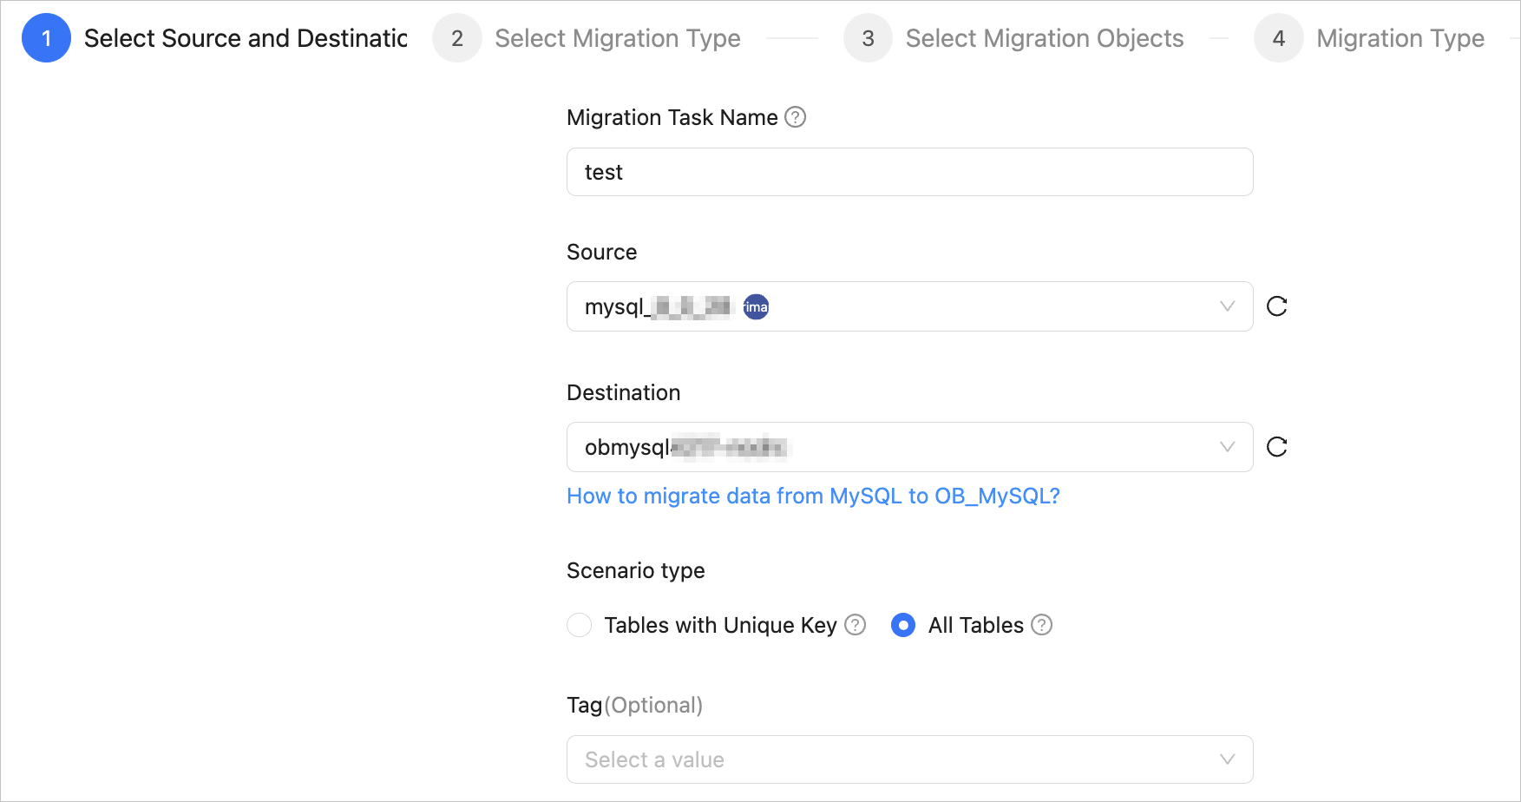Click step 1 circle icon
Image resolution: width=1521 pixels, height=802 pixels.
click(46, 38)
